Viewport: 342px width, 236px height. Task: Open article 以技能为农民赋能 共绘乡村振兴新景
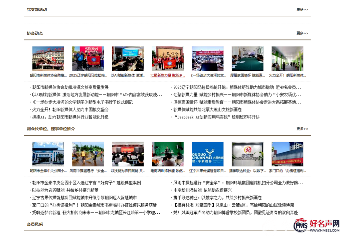65,190
